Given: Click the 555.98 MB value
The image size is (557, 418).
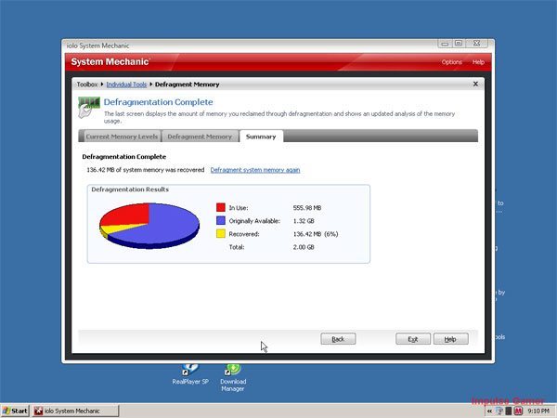Looking at the screenshot, I should pyautogui.click(x=307, y=208).
